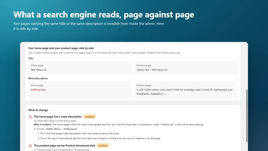Click the 'Why it matters:' explanation line
Image resolution: width=268 pixels, height=151 pixels.
tap(119, 124)
